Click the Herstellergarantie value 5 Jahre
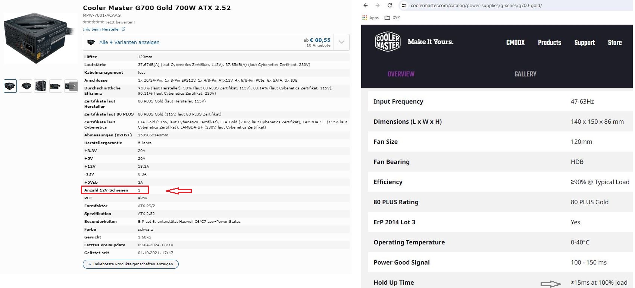 pos(145,143)
